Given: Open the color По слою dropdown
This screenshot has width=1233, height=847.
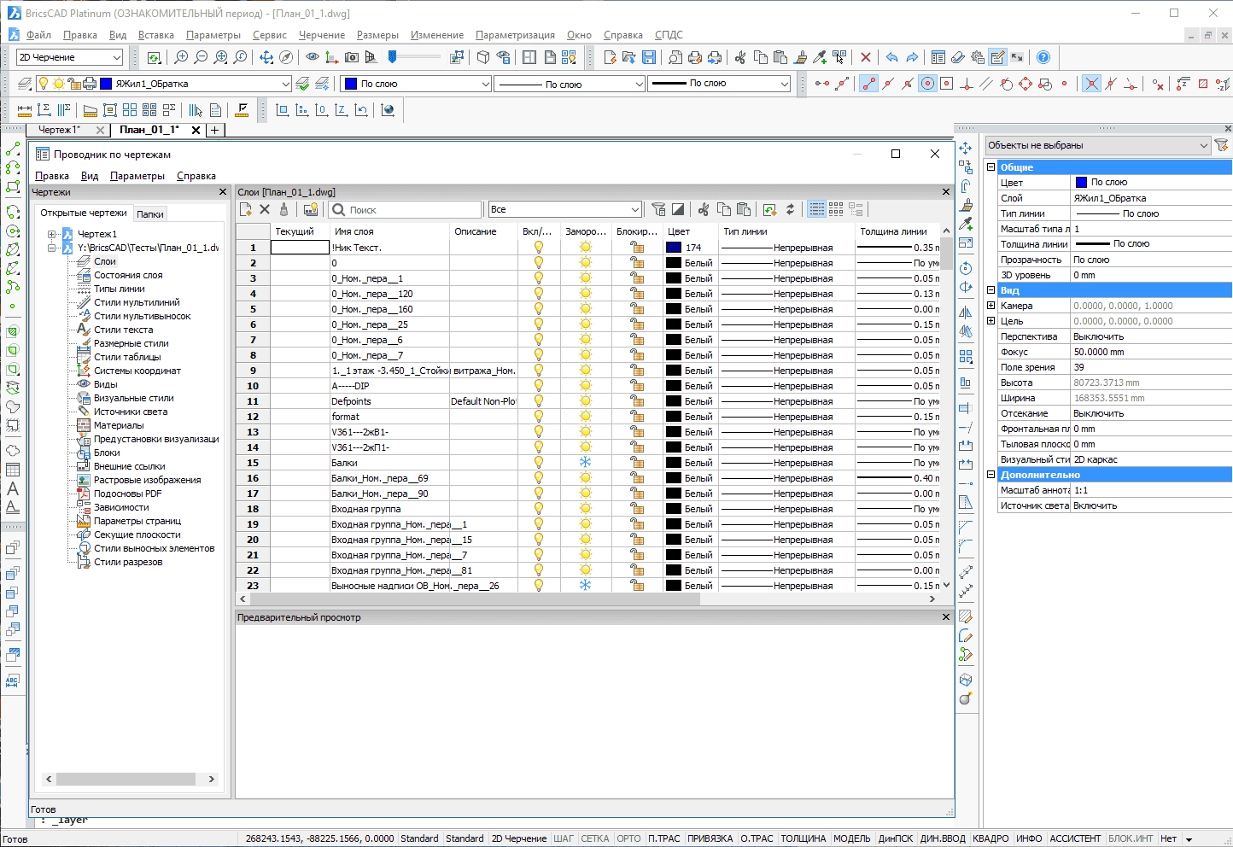Looking at the screenshot, I should pos(417,84).
